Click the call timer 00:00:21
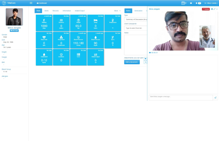 [155, 53]
